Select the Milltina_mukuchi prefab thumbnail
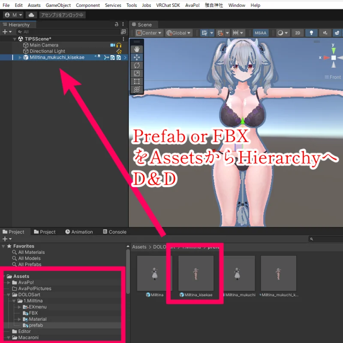343x343 pixels. pos(238,274)
